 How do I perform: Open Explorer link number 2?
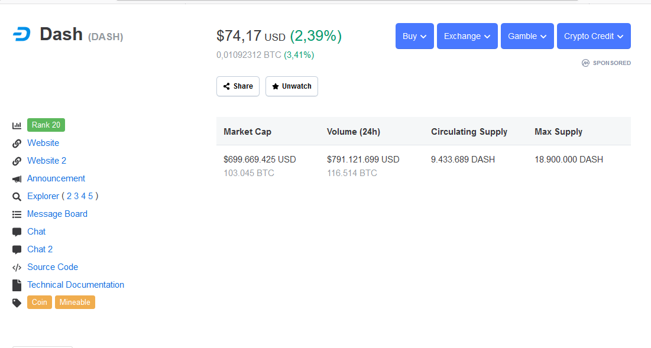(x=69, y=196)
